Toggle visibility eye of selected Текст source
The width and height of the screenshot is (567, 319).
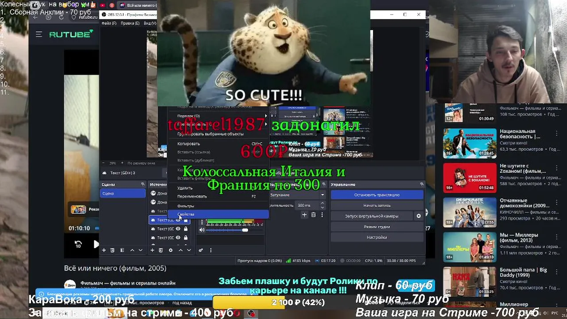tap(178, 220)
